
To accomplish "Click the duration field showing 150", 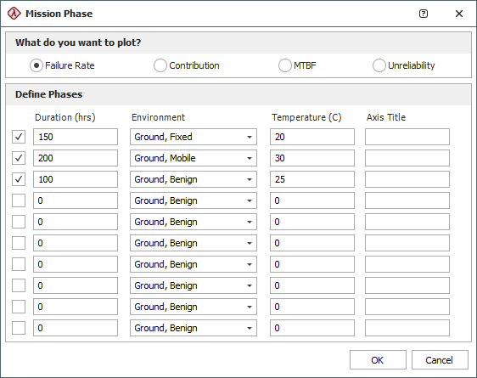I will click(x=76, y=137).
